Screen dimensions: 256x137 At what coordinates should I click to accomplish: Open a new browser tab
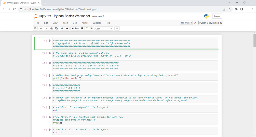click(45, 3)
